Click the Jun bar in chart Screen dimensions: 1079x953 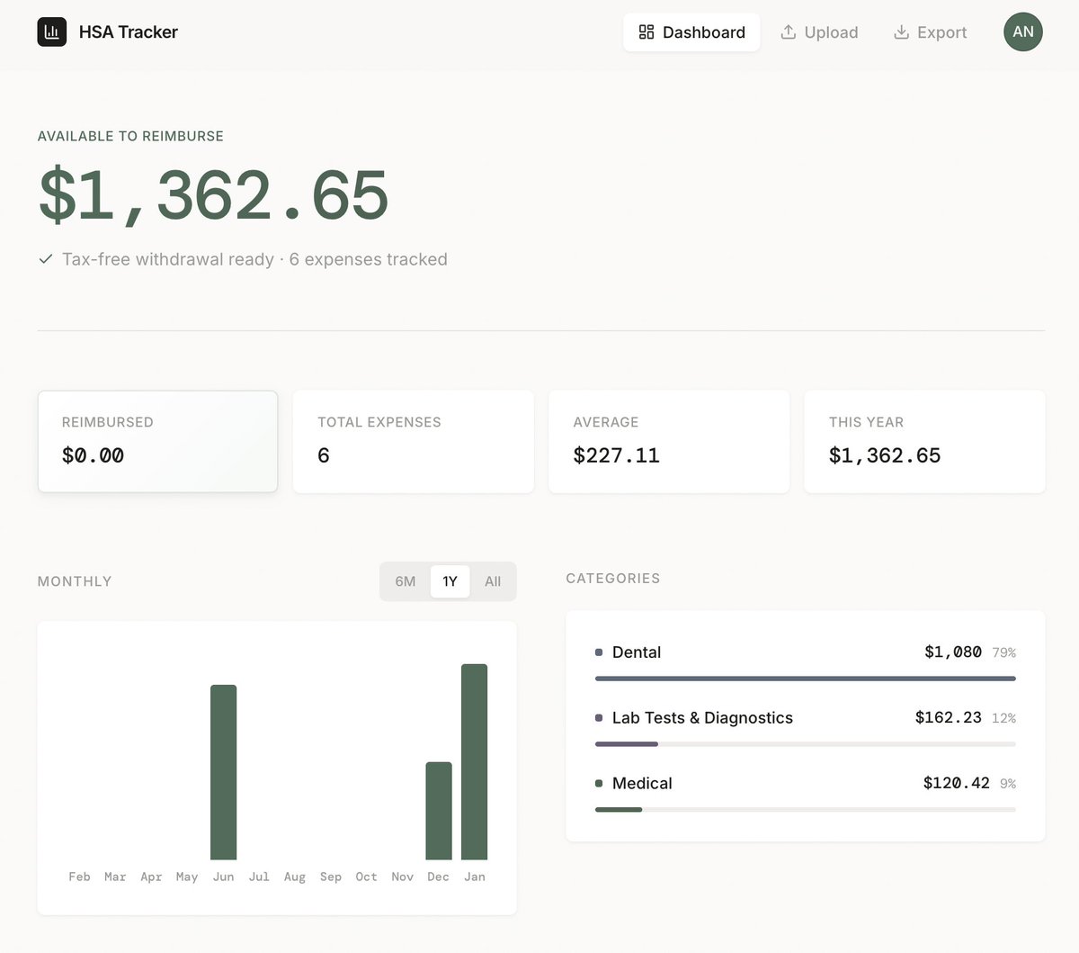[224, 772]
